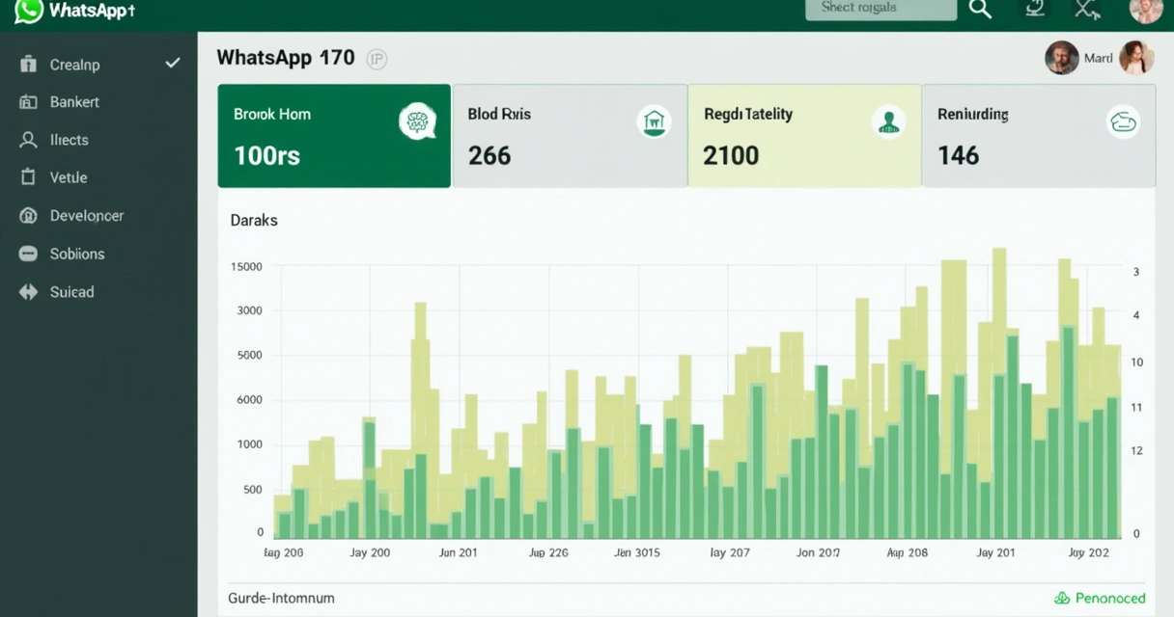Open the Bankert sidebar item
1174x617 pixels.
(98, 102)
